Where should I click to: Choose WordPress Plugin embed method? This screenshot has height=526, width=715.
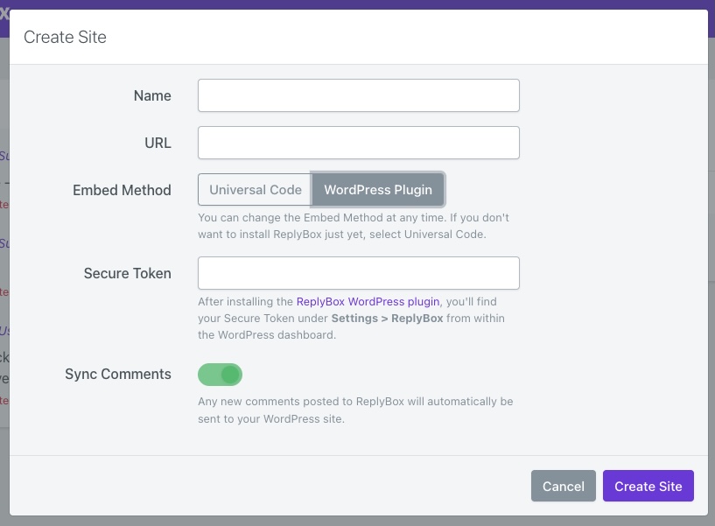[378, 190]
